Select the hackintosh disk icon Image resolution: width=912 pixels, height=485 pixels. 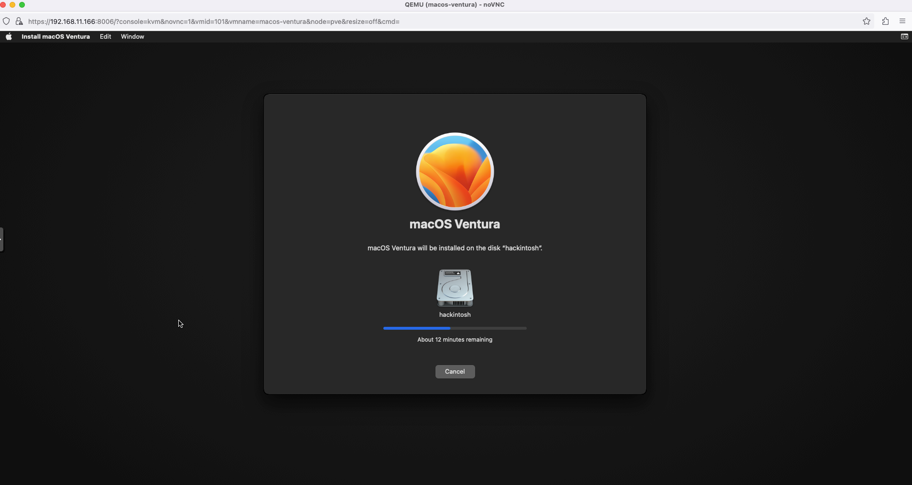tap(455, 288)
